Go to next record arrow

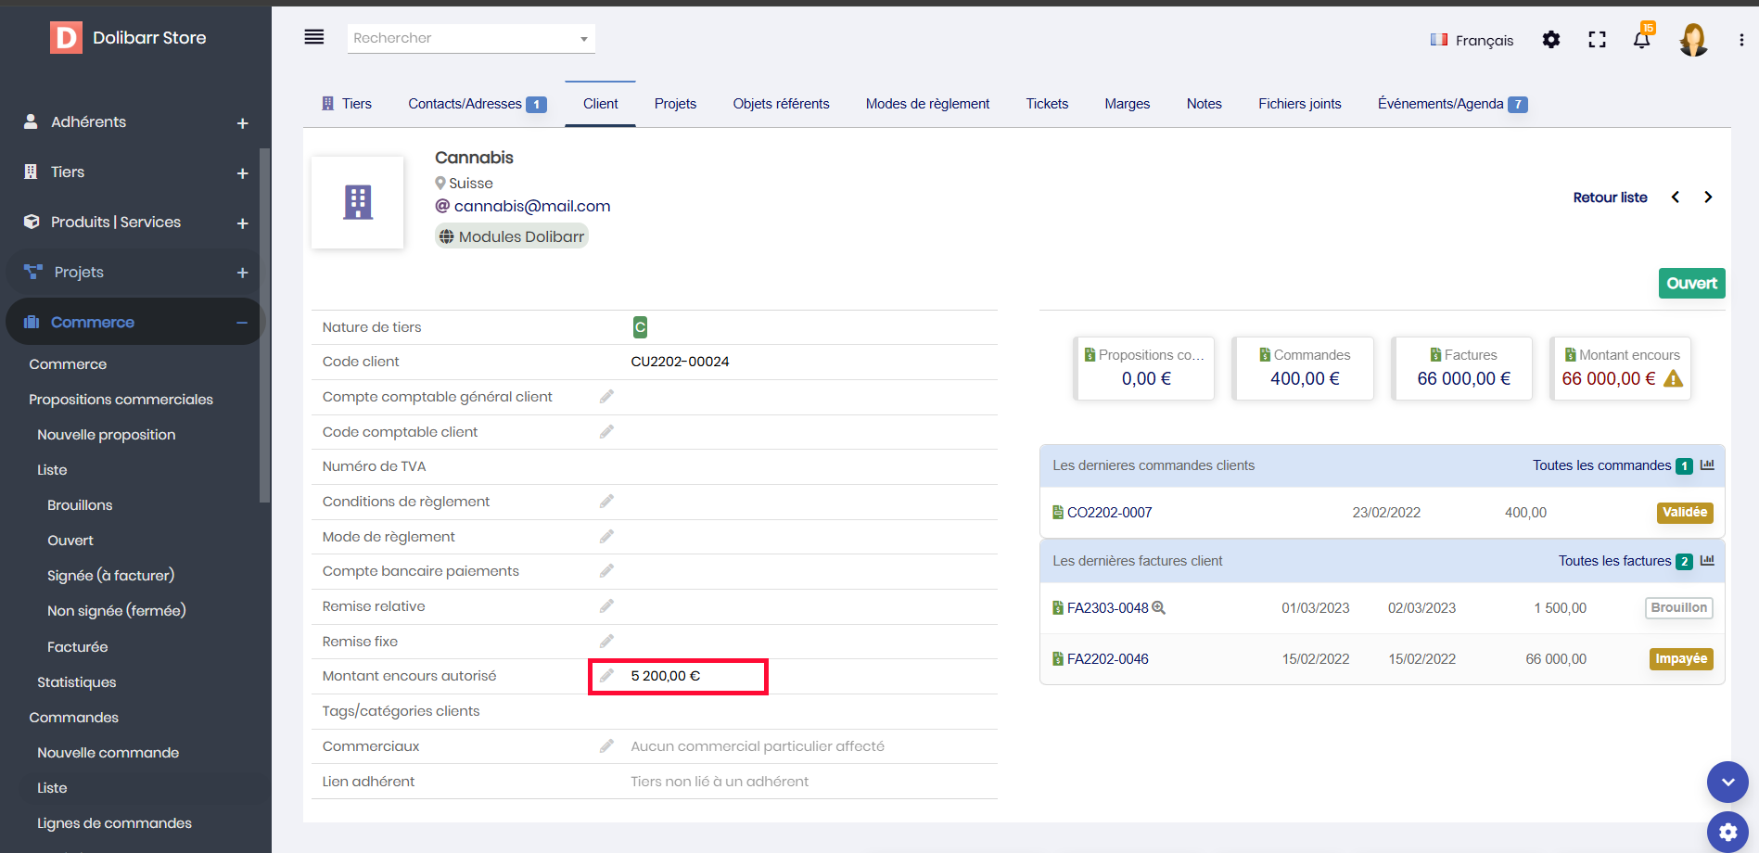pos(1708,197)
